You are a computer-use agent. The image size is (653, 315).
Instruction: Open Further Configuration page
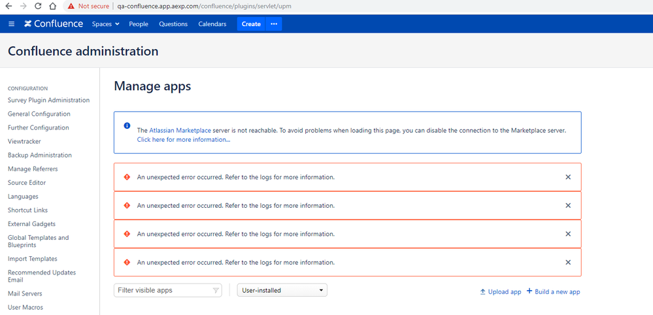tap(39, 127)
